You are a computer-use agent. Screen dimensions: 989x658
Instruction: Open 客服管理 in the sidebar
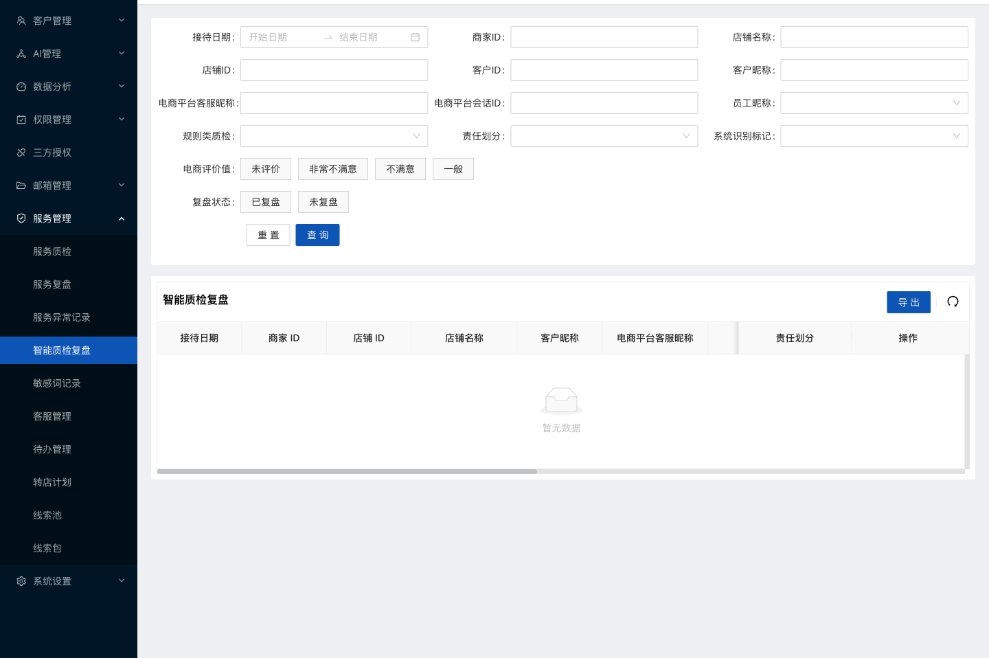(x=69, y=416)
